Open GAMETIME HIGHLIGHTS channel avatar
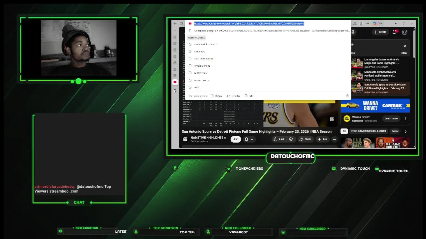The image size is (426, 239). pyautogui.click(x=185, y=139)
